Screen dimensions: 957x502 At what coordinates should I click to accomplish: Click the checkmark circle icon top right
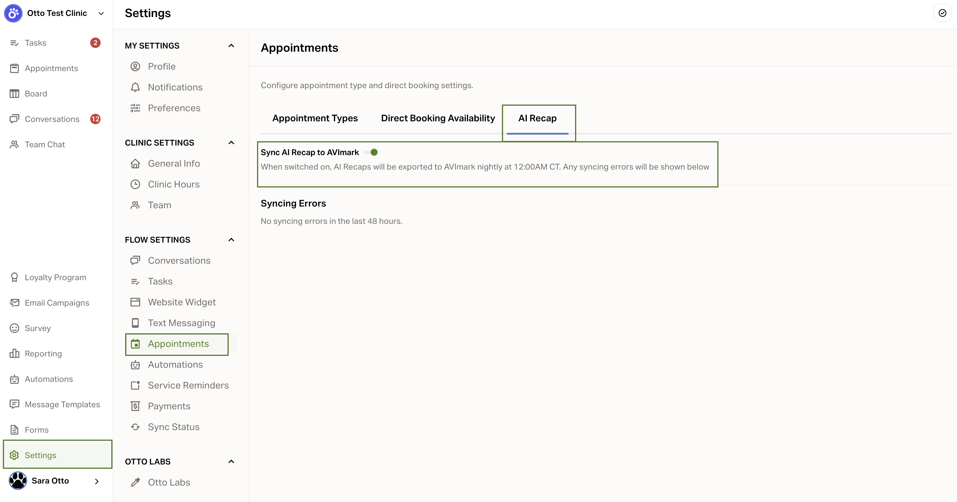click(x=942, y=13)
